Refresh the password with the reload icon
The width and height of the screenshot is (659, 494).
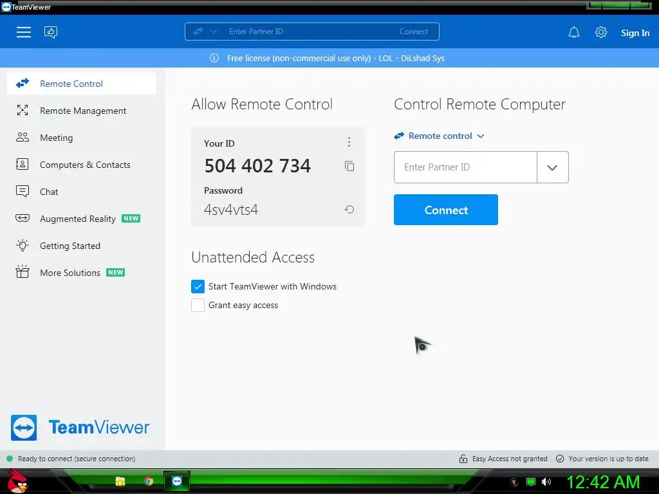(x=349, y=209)
